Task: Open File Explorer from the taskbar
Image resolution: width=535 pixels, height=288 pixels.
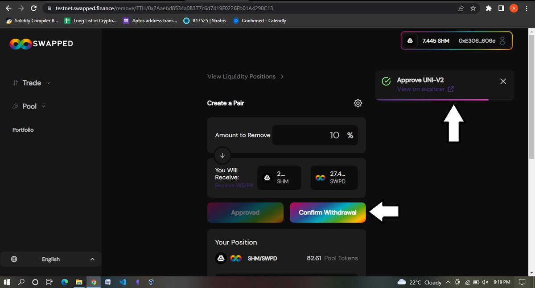Action: pos(79,282)
